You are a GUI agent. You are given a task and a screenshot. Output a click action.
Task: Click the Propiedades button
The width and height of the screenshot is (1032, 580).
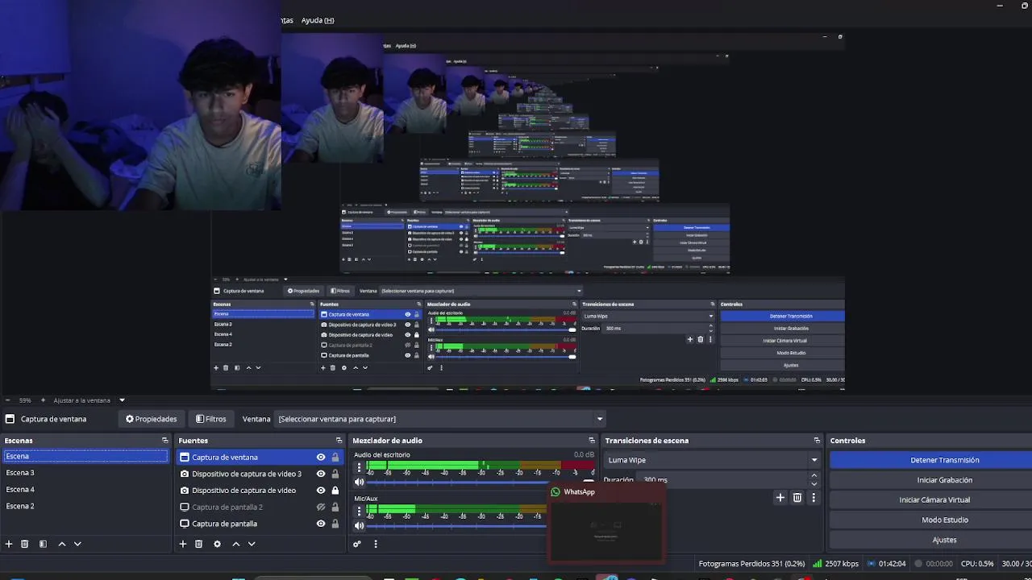click(151, 419)
